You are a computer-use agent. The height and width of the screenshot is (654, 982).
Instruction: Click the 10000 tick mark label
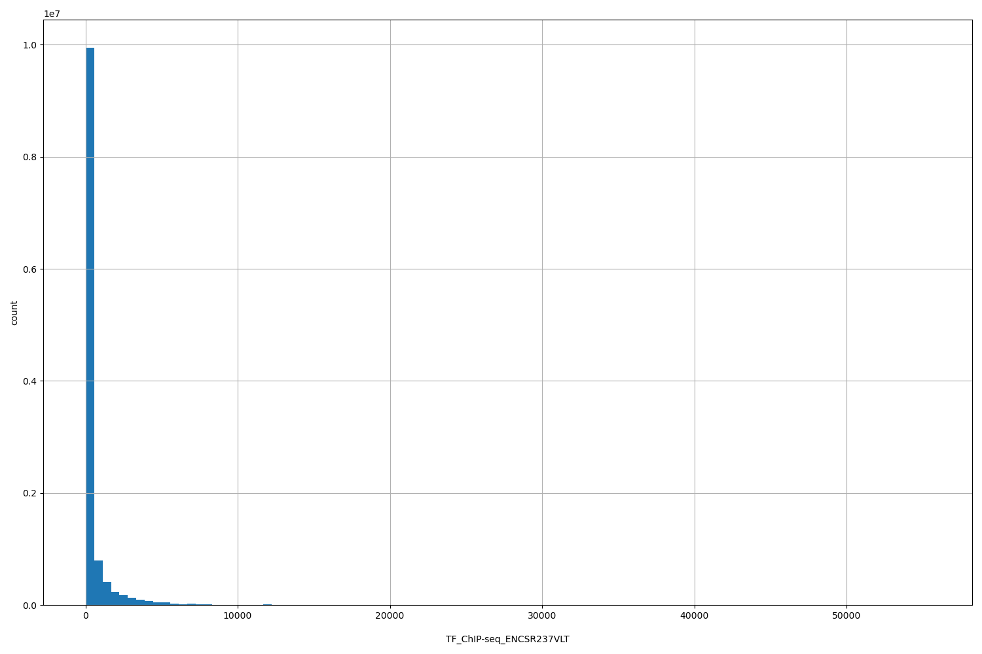pos(238,615)
